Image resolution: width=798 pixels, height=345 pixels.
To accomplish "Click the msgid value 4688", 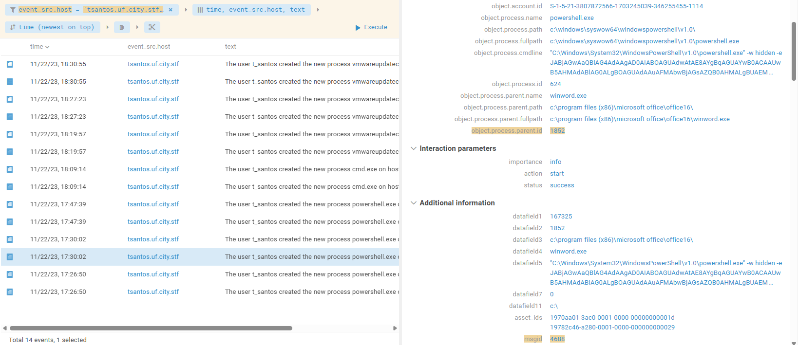I will [557, 339].
